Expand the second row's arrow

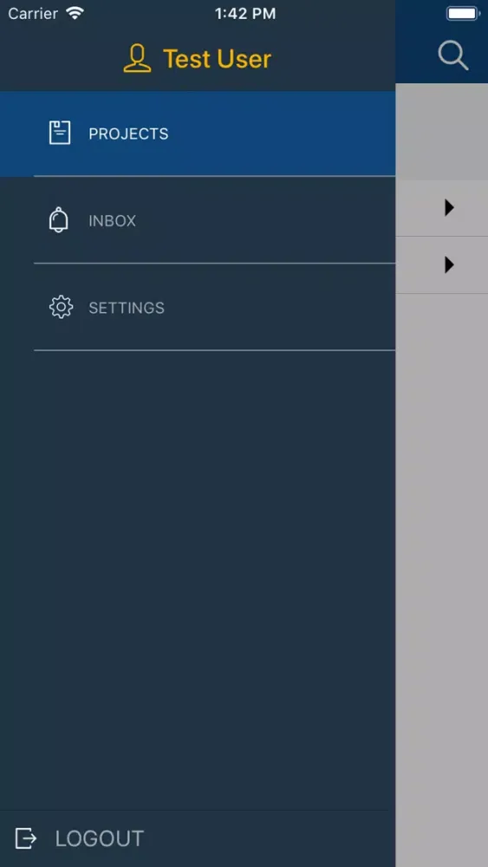tap(449, 265)
